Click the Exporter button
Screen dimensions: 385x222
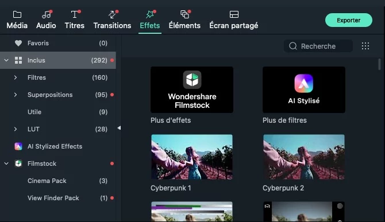click(349, 20)
